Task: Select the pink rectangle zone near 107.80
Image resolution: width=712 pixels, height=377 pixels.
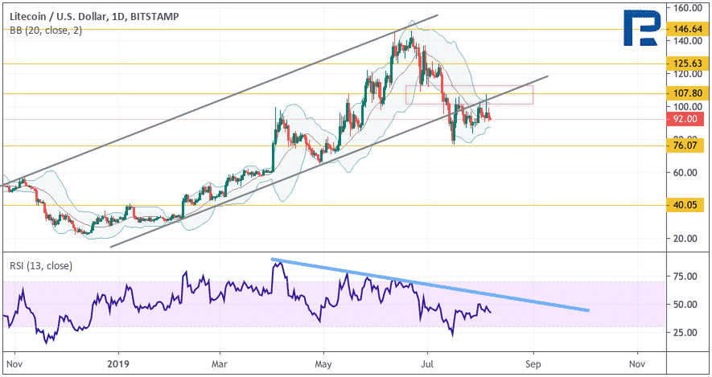Action: point(469,95)
